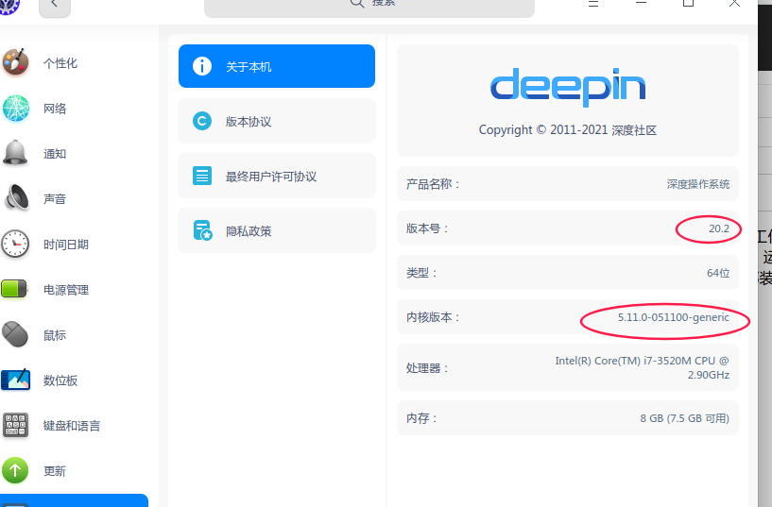
Task: Click the Intel Core i7-3520M processor value
Action: [642, 367]
